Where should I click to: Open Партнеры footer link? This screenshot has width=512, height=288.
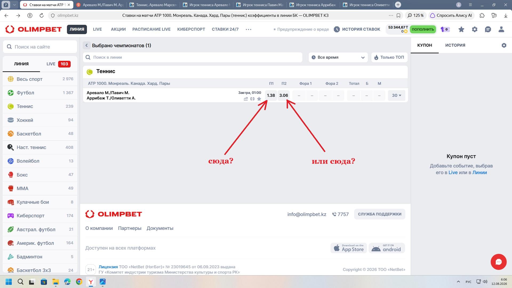click(130, 228)
